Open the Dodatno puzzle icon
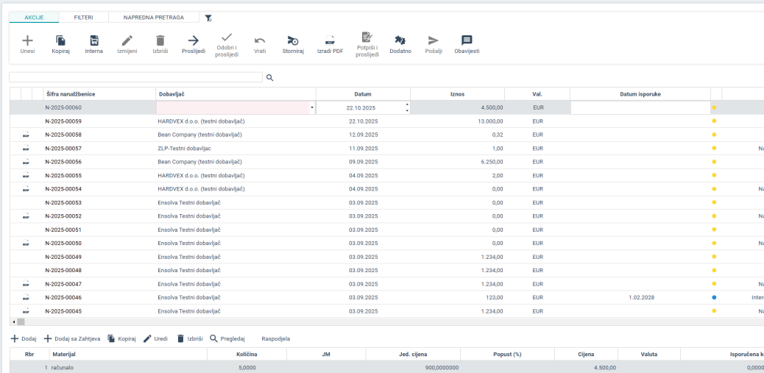This screenshot has height=373, width=764. [x=400, y=41]
